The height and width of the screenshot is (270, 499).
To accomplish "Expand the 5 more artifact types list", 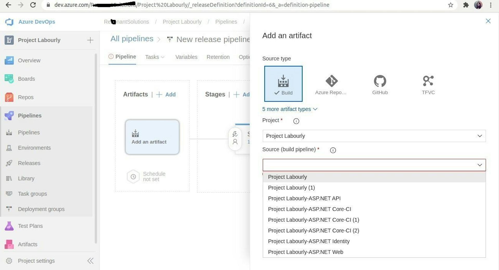I will [x=290, y=109].
